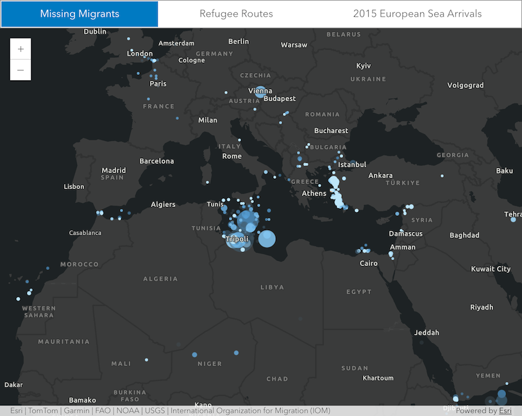Image resolution: width=522 pixels, height=416 pixels.
Task: Open the 2015 European Sea Arrivals tab
Action: (x=417, y=13)
